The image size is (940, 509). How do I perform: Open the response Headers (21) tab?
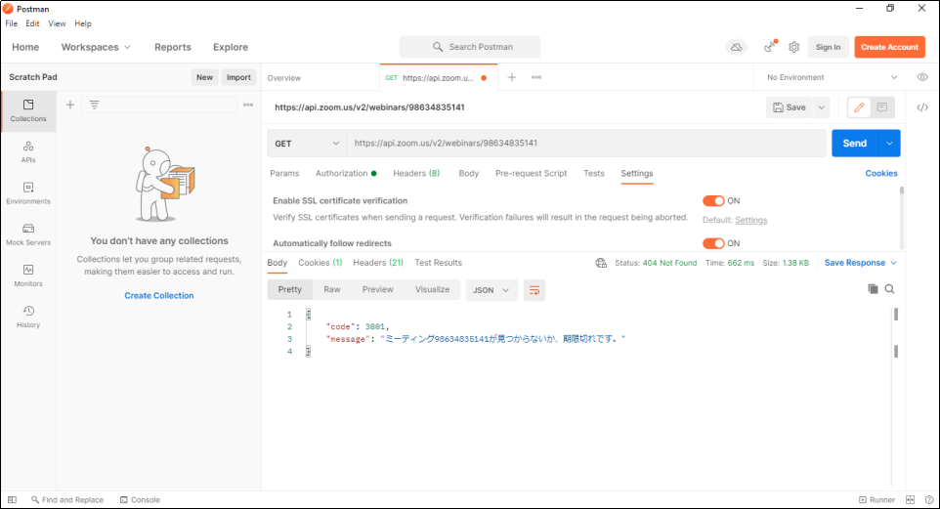coord(378,263)
